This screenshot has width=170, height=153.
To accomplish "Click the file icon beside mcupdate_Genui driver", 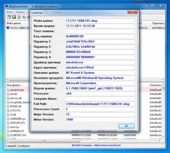I will click(x=8, y=102).
